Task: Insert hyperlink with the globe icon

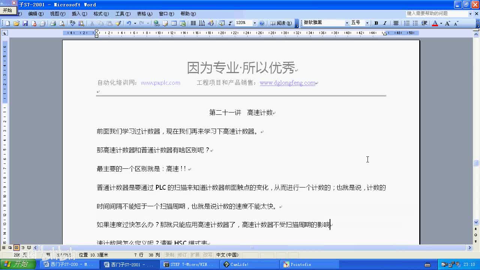Action: 156,23
